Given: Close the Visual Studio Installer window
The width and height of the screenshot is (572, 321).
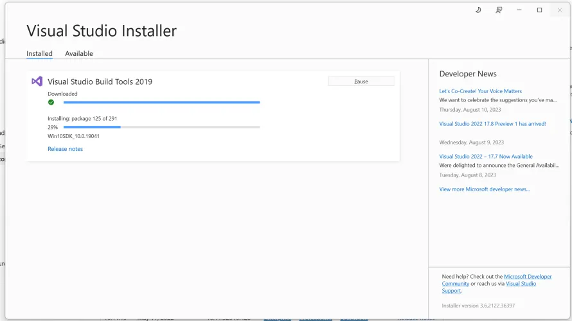Looking at the screenshot, I should tap(559, 10).
